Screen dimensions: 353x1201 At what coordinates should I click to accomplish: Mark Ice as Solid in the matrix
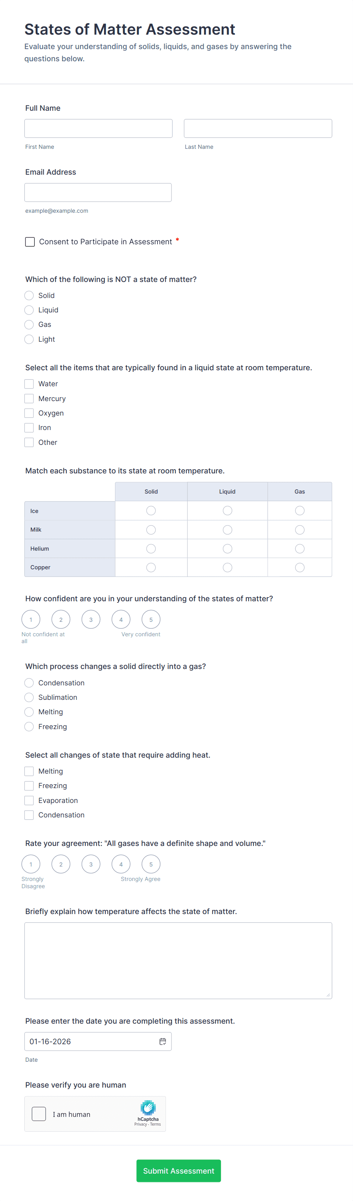[151, 511]
